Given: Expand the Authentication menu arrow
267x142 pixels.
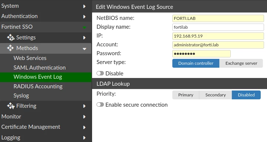Looking at the screenshot, I should point(84,17).
